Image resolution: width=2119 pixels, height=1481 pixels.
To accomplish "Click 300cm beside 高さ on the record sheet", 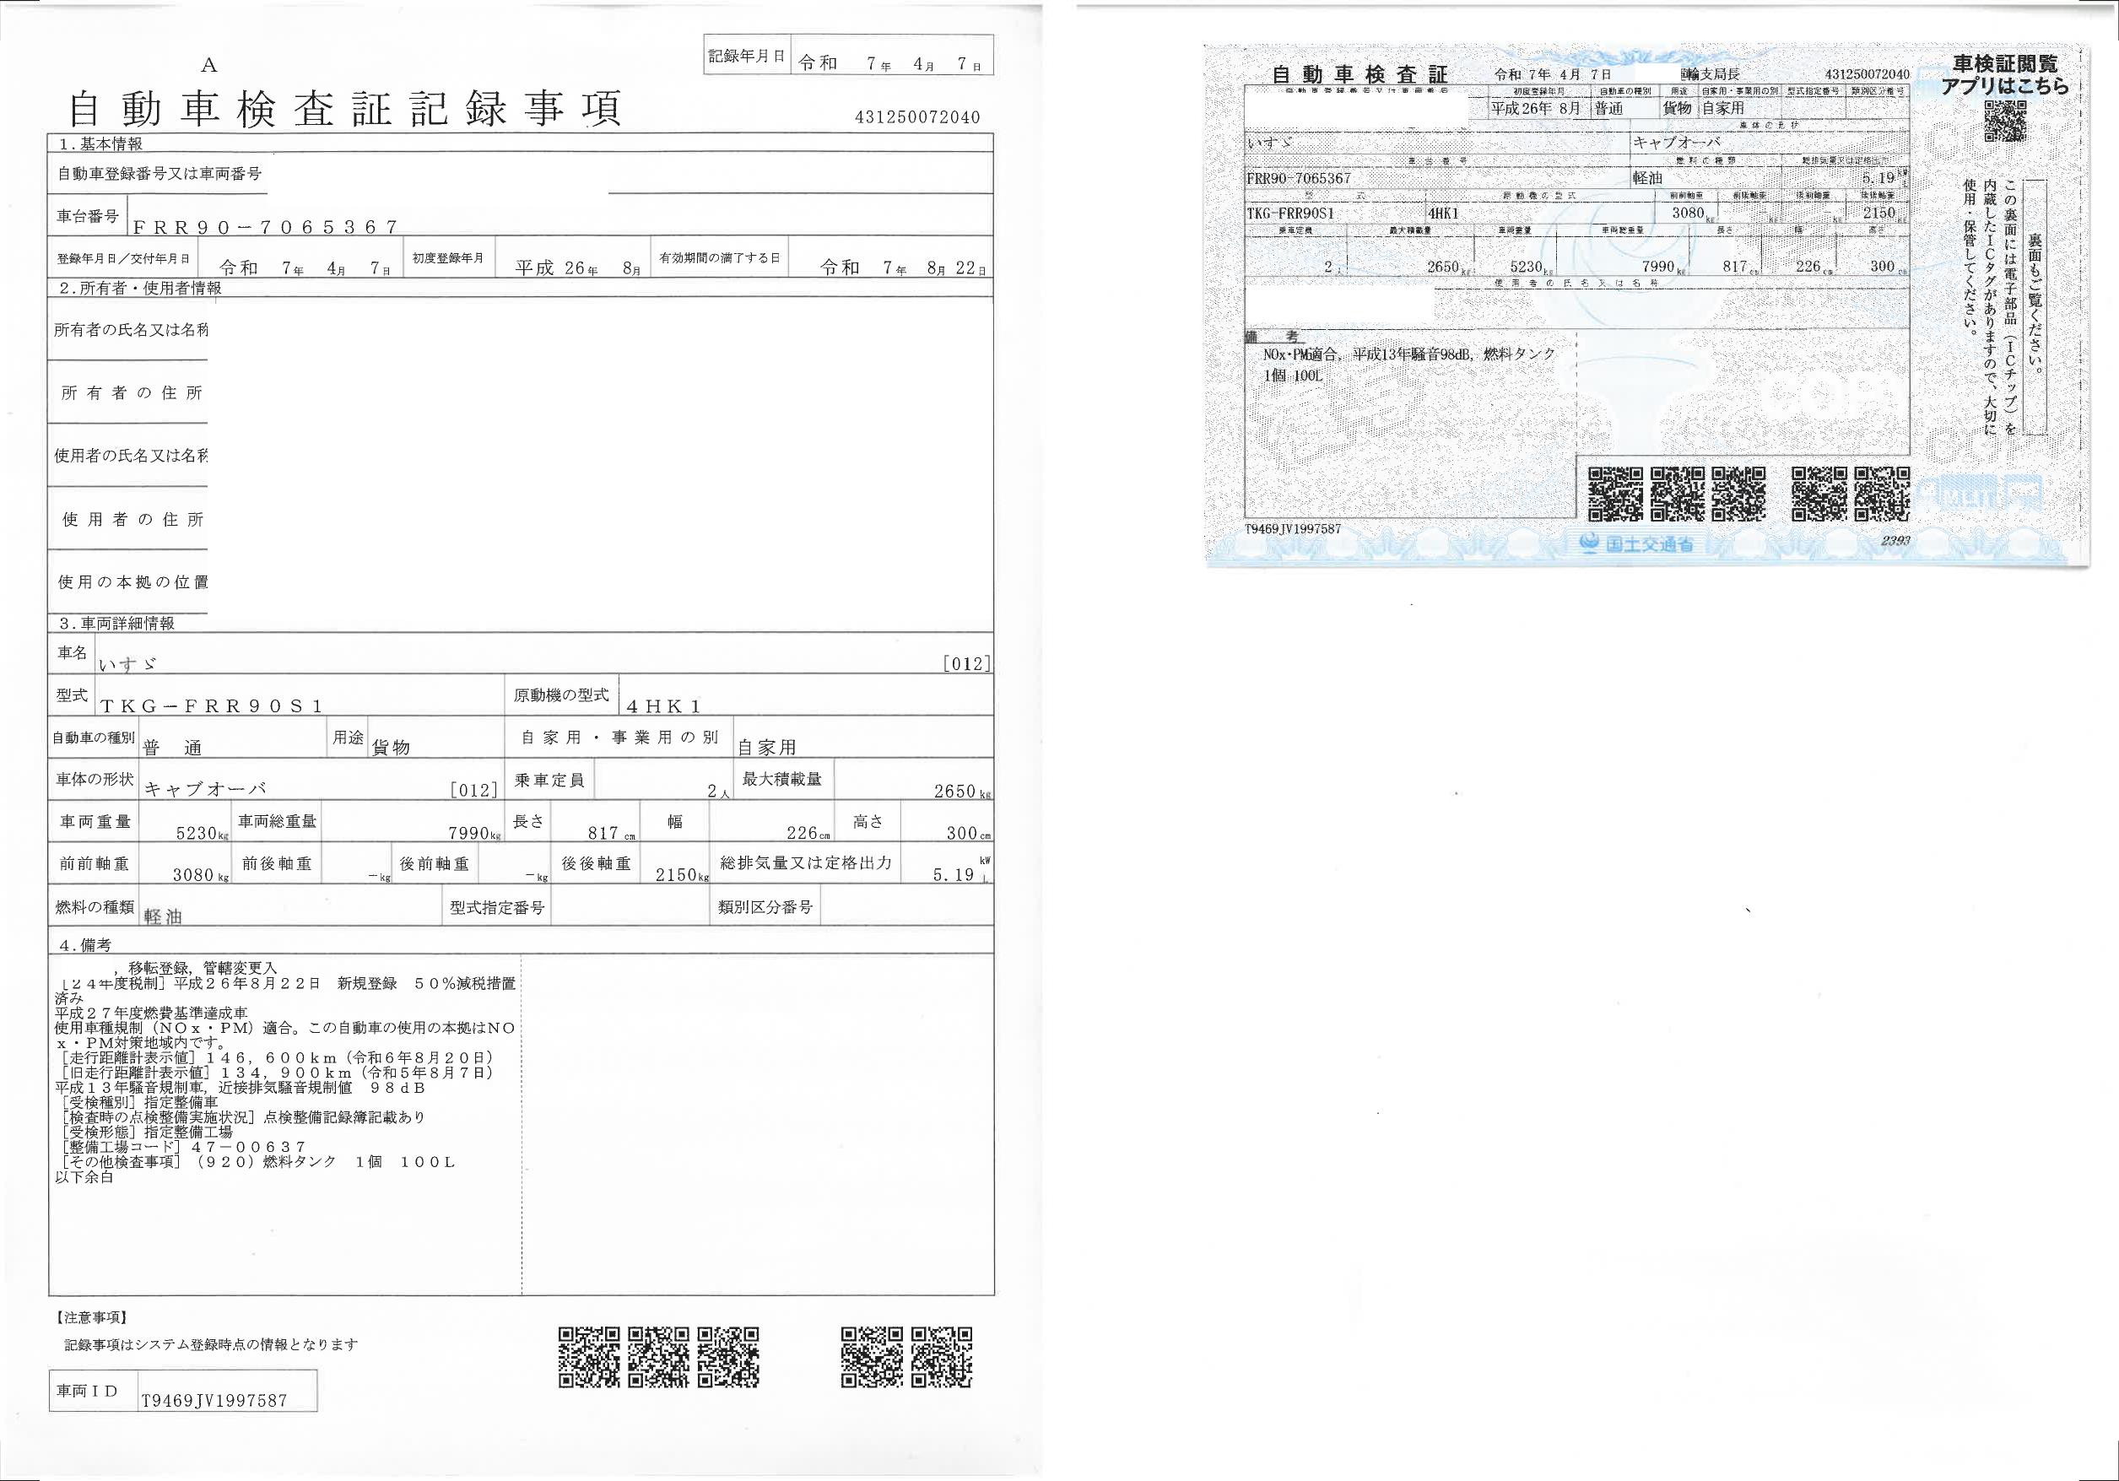I will click(968, 833).
